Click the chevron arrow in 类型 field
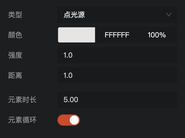185x138 pixels. pyautogui.click(x=169, y=15)
